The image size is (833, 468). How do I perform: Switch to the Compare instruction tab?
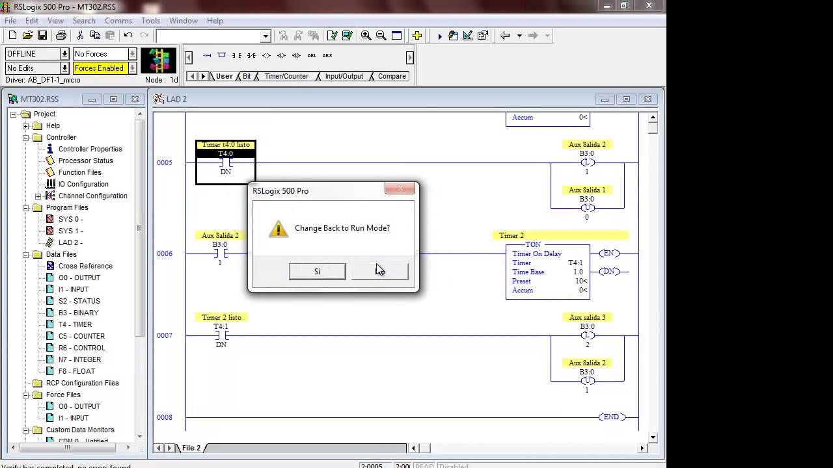[392, 77]
